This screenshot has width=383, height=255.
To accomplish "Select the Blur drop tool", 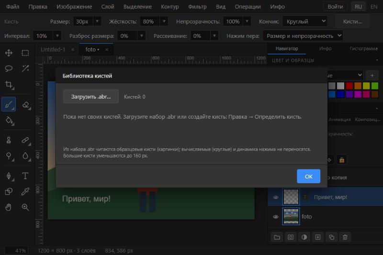I will pyautogui.click(x=25, y=155).
